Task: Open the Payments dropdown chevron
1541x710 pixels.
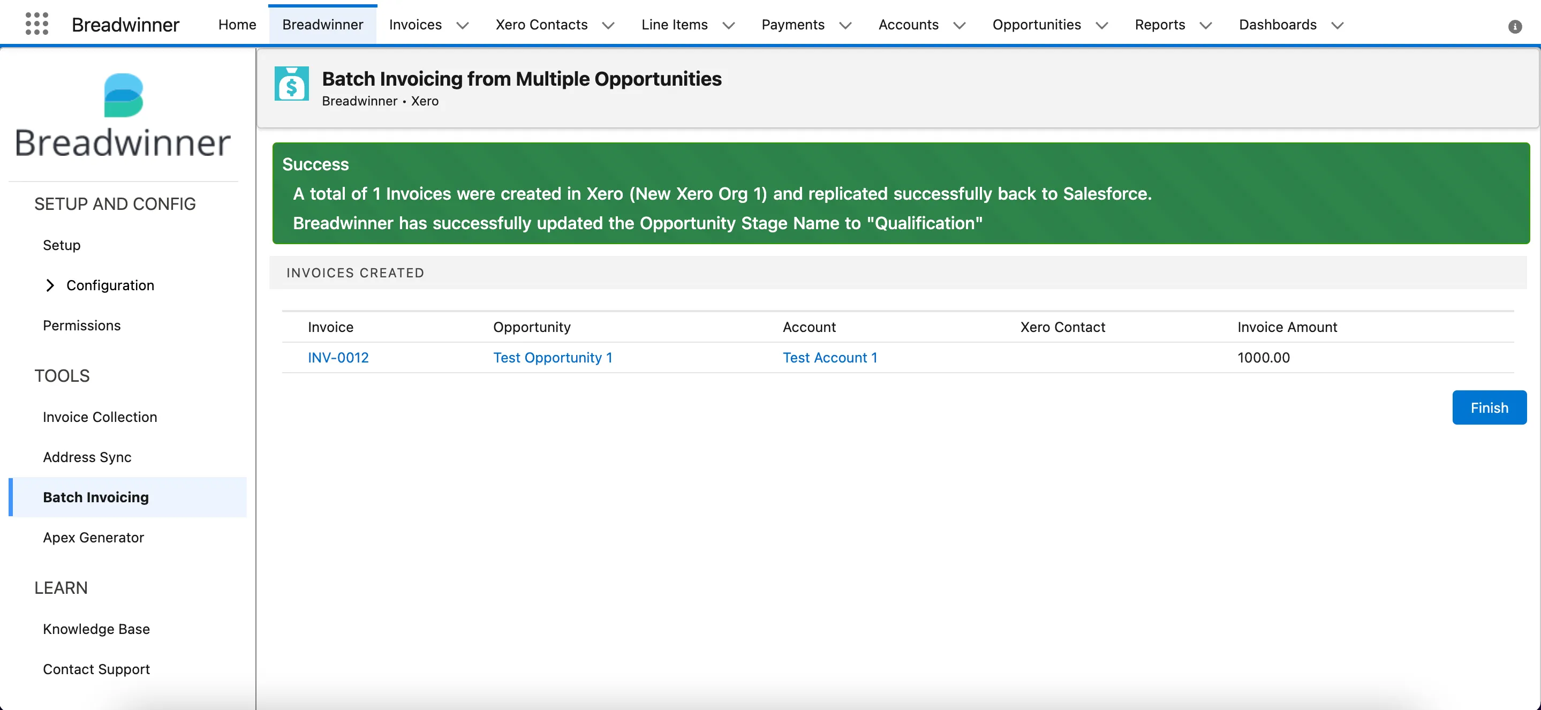Action: (845, 25)
